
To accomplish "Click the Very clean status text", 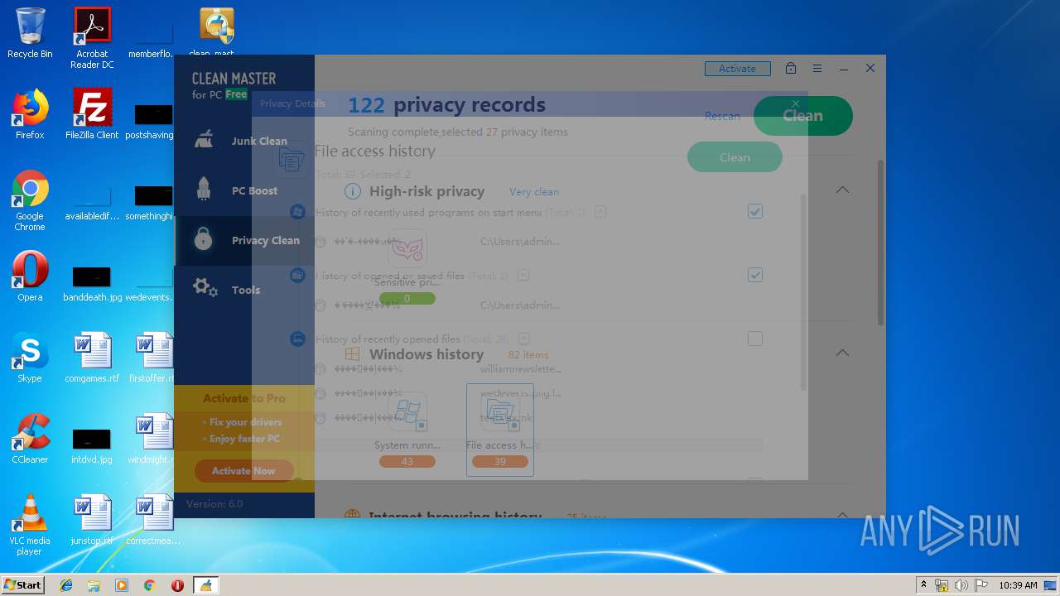I will click(534, 192).
